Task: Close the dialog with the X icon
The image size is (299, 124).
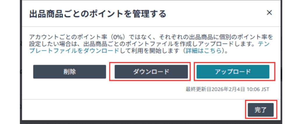Action: (269, 12)
